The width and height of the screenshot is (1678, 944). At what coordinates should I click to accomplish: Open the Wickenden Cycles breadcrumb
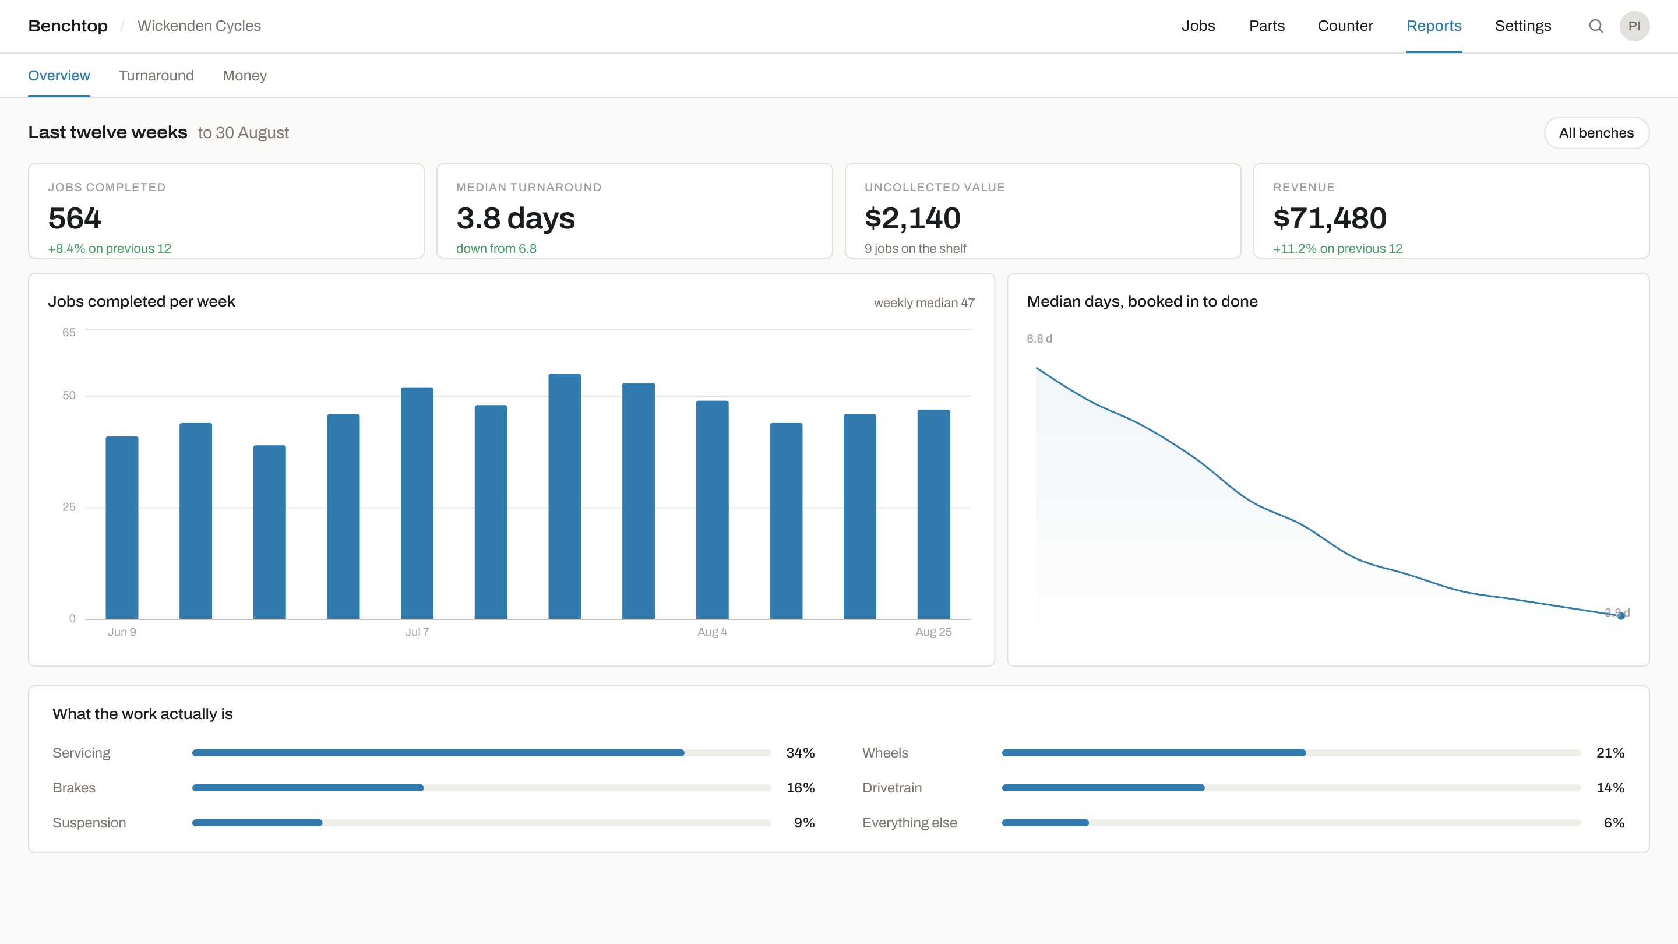click(199, 26)
